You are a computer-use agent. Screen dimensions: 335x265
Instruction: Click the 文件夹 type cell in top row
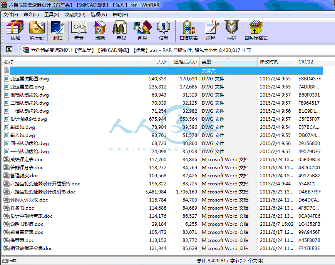click(x=209, y=71)
